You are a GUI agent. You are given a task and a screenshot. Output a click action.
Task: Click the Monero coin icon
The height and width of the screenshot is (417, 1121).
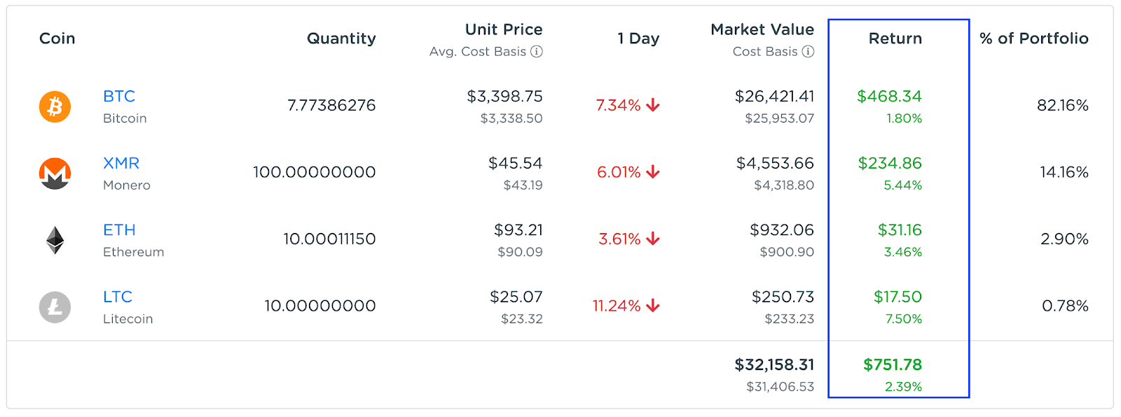(x=55, y=174)
